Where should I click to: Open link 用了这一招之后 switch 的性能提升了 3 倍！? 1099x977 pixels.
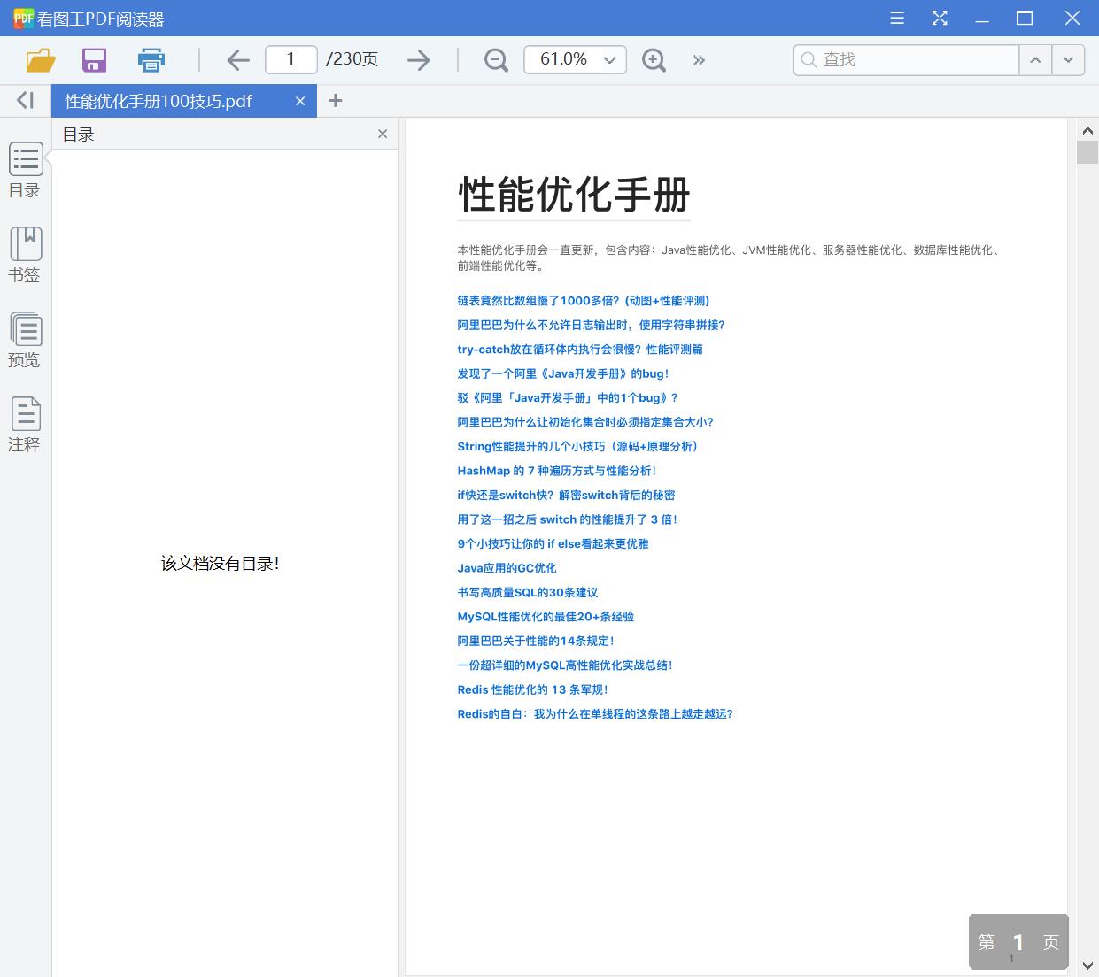(568, 519)
